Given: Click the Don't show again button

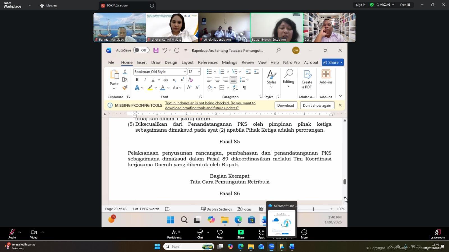Looking at the screenshot, I should tap(317, 106).
